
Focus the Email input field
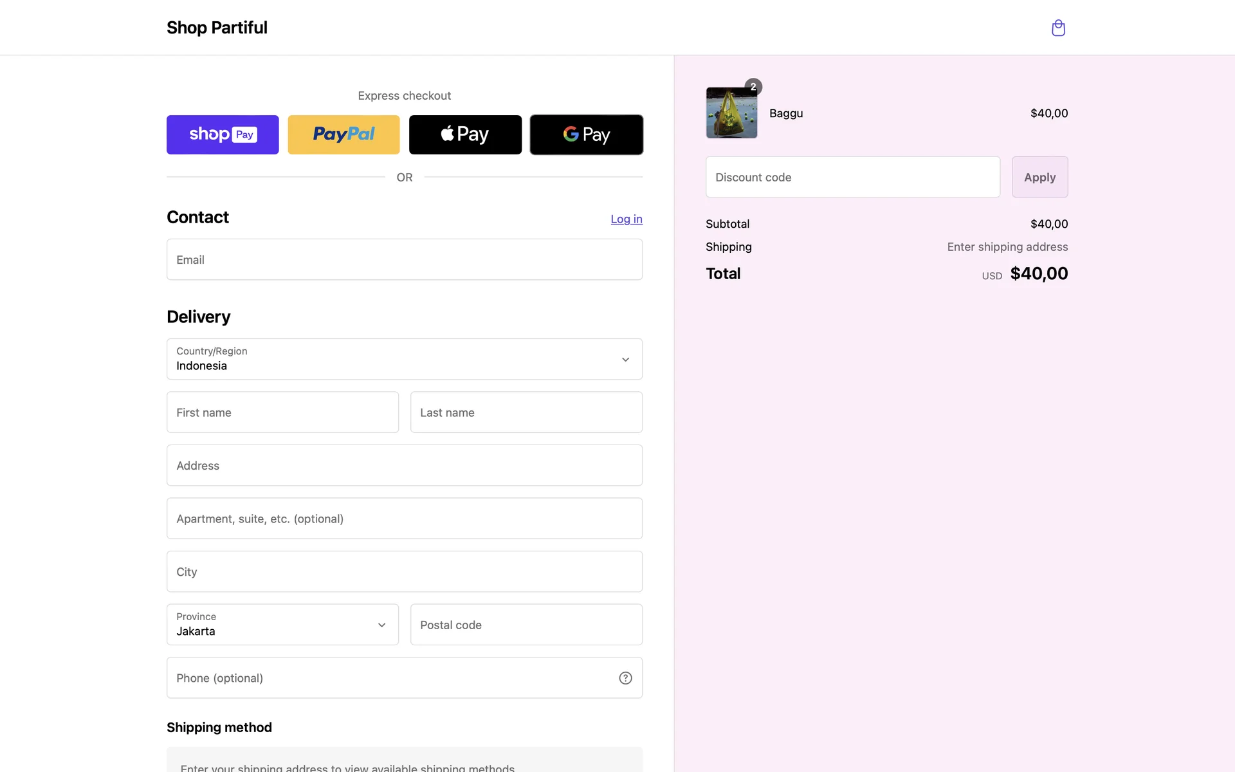(404, 259)
